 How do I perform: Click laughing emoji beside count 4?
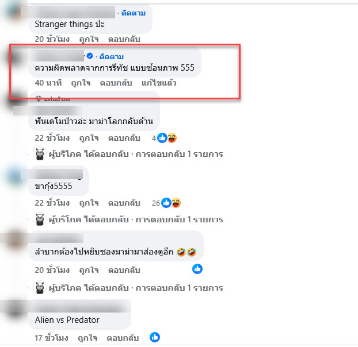(172, 138)
